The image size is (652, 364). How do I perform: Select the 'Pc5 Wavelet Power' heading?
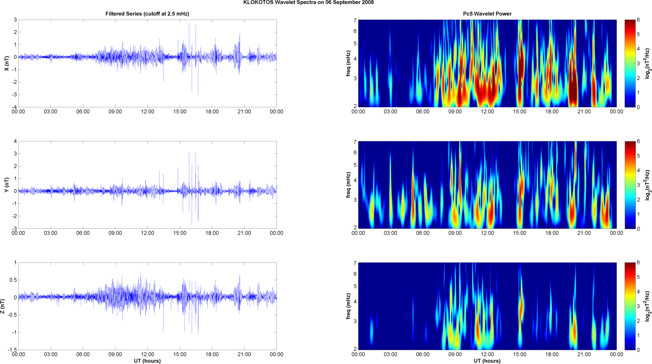pyautogui.click(x=487, y=14)
